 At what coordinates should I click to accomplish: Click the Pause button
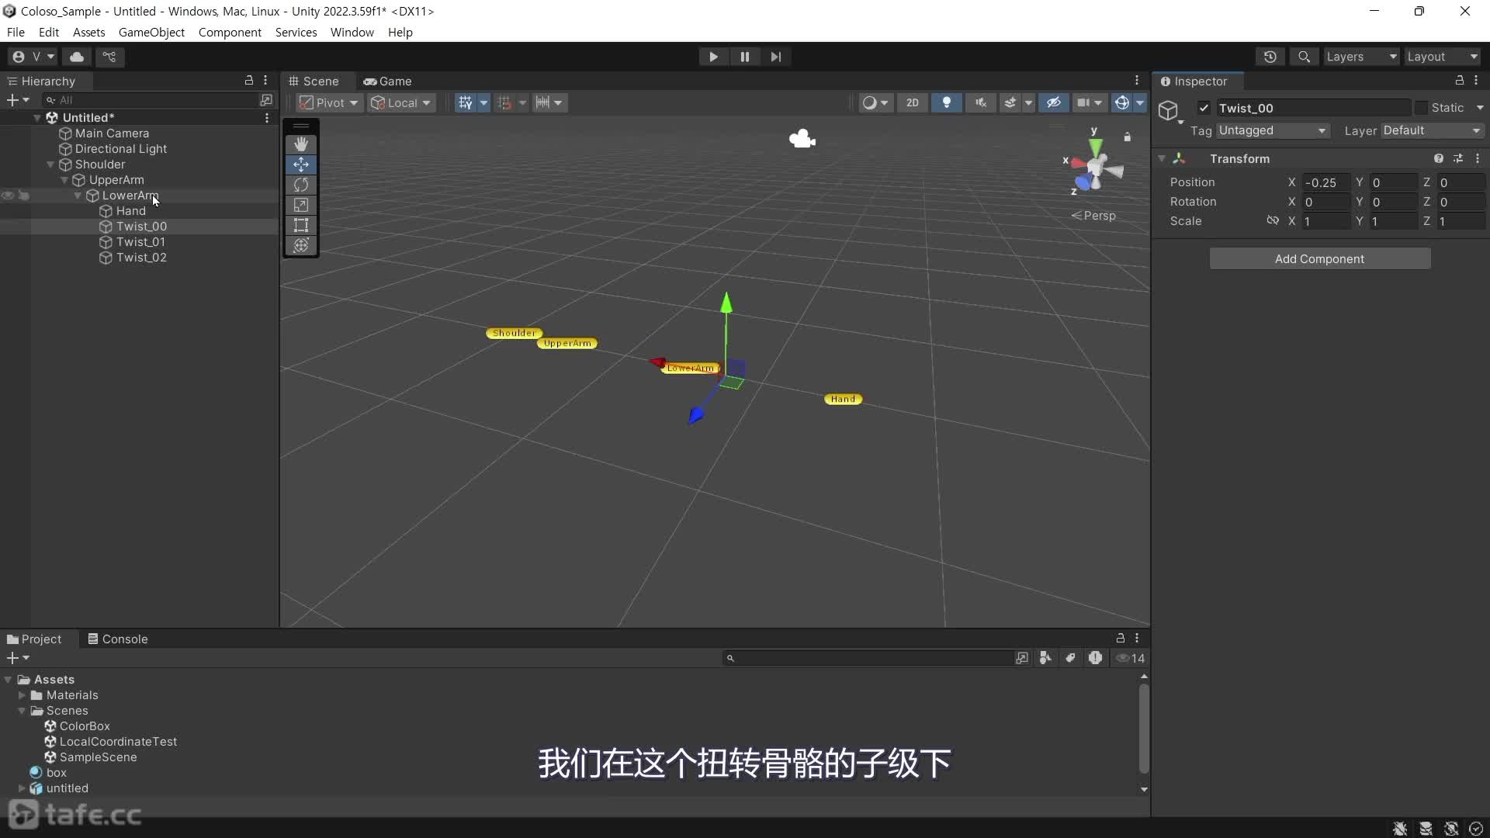coord(744,57)
